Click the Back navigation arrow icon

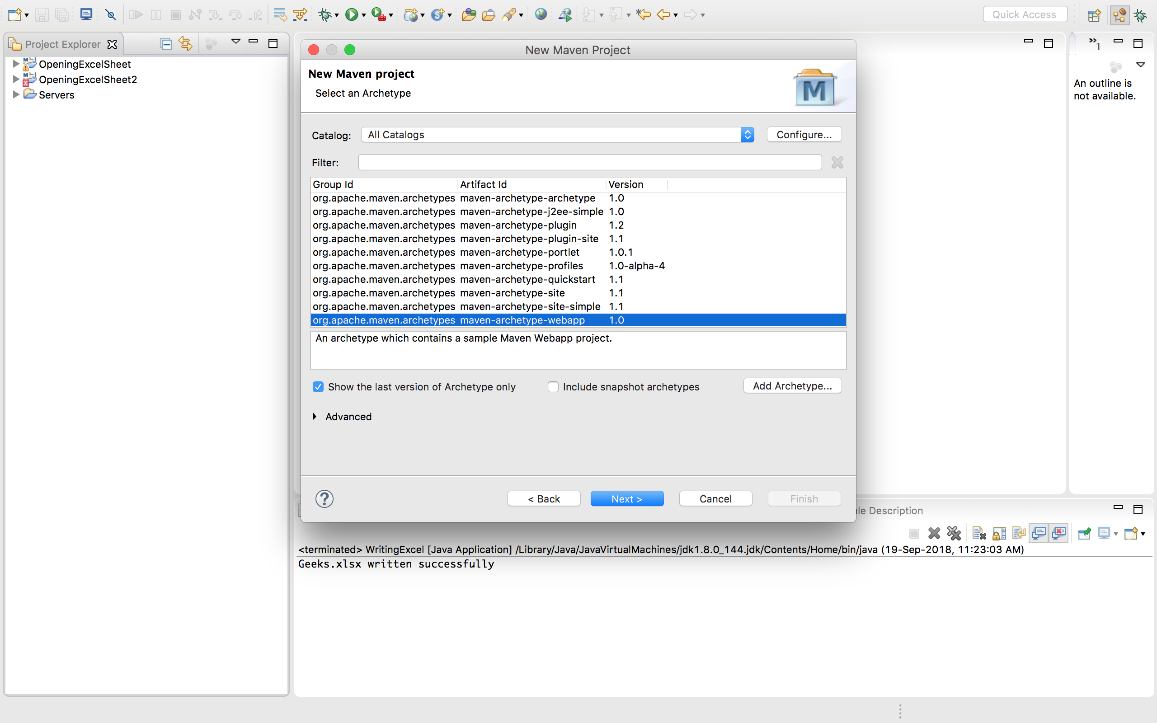(663, 15)
